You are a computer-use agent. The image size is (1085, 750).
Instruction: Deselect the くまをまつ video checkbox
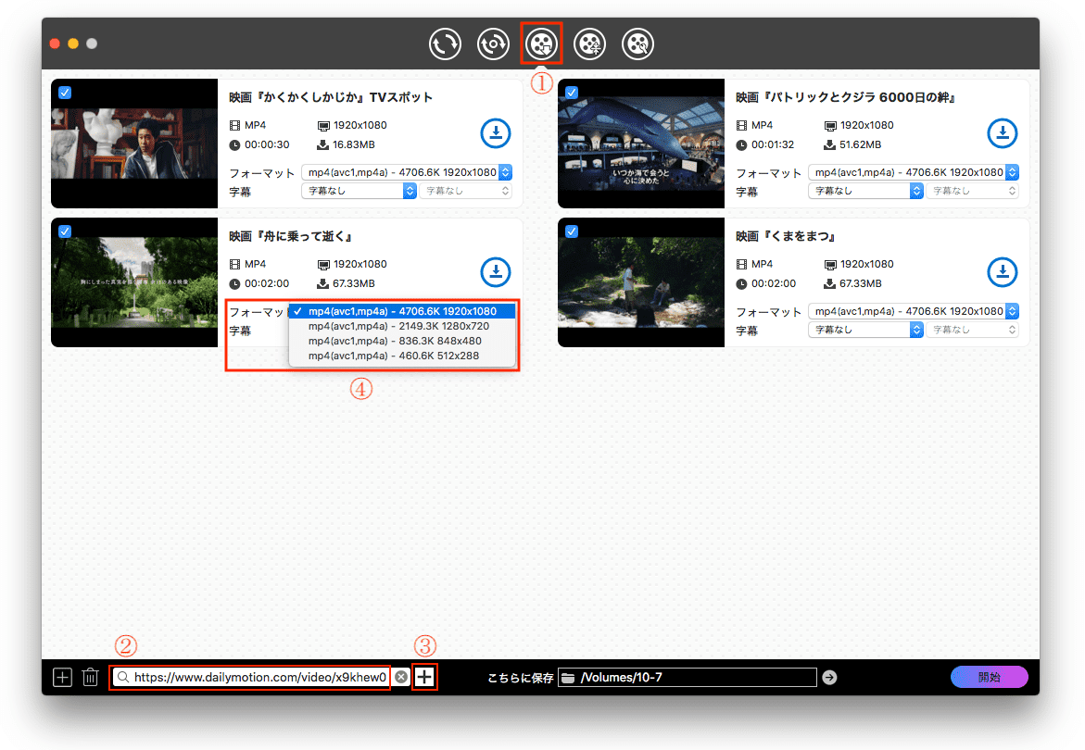coord(572,231)
